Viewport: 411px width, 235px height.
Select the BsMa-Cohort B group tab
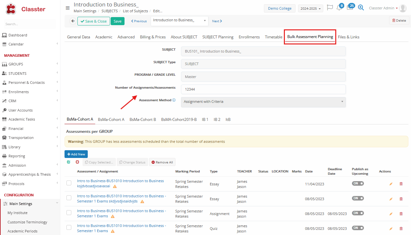143,119
